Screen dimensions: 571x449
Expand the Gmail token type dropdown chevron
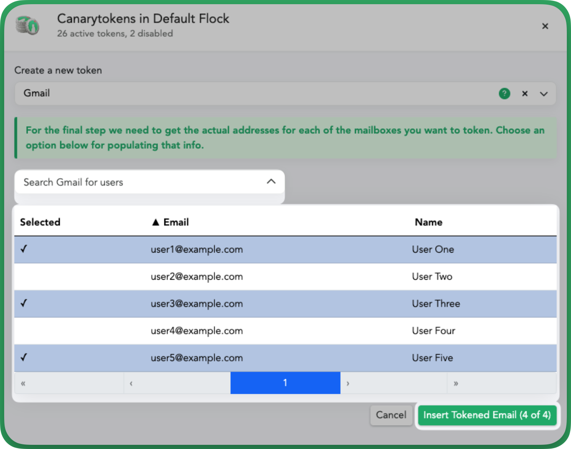tap(543, 94)
